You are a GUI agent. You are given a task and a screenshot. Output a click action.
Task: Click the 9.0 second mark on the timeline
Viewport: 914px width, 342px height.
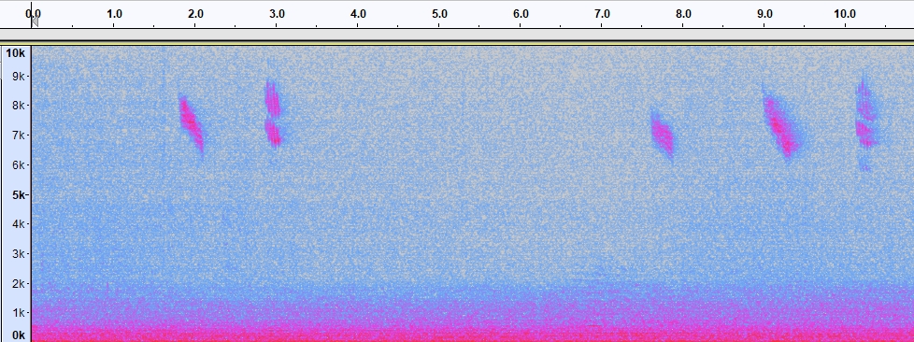click(764, 13)
